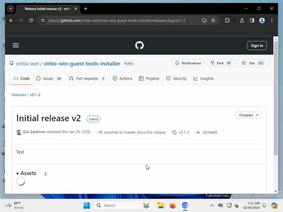Click Gal-Zaidman author name
Screen dimensions: 283x212
pyautogui.click(x=34, y=132)
